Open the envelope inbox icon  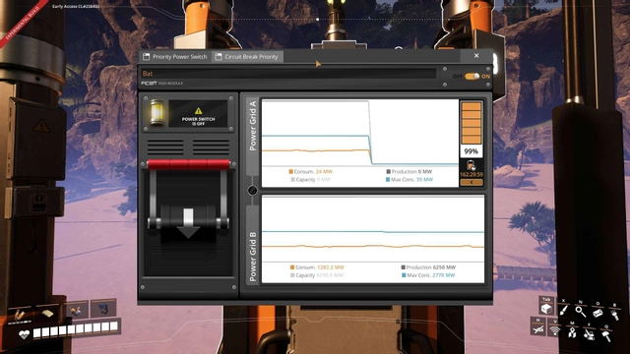[x=598, y=312]
